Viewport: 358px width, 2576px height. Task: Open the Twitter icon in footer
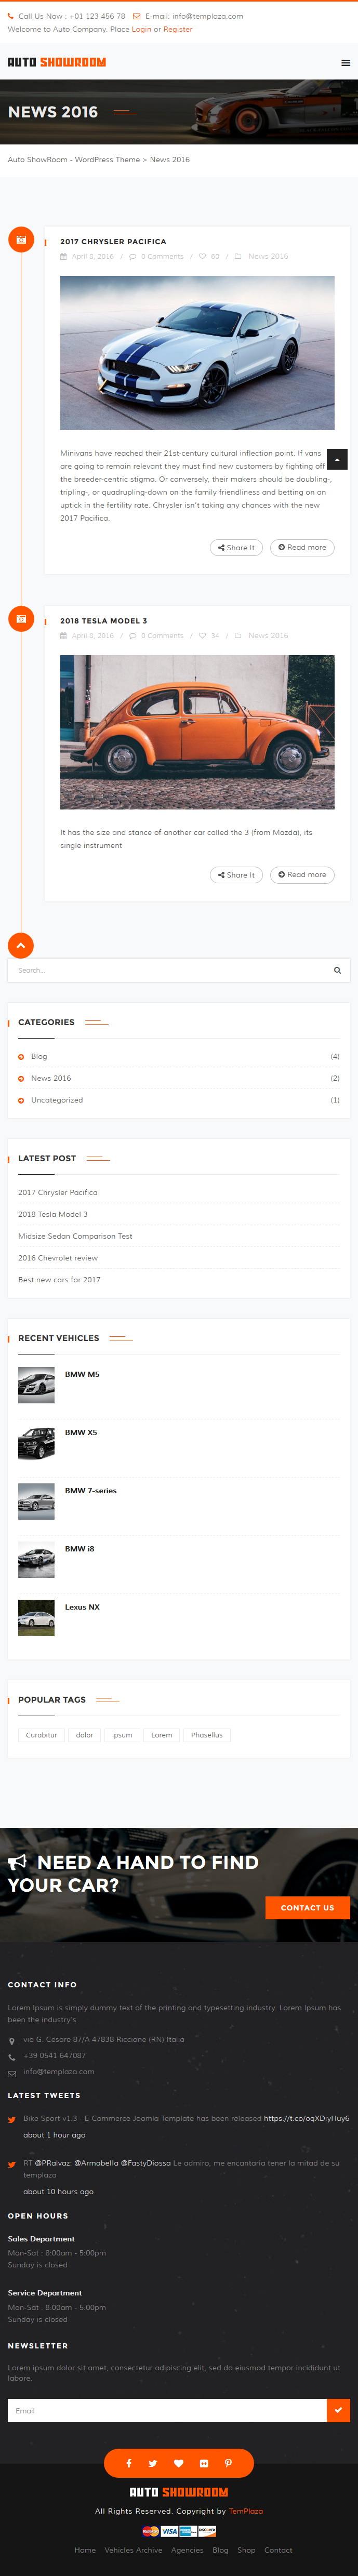153,2463
